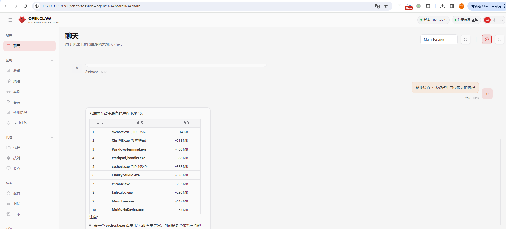506x229 pixels.
Task: Open 会话 sessions in sidebar
Action: pos(30,102)
